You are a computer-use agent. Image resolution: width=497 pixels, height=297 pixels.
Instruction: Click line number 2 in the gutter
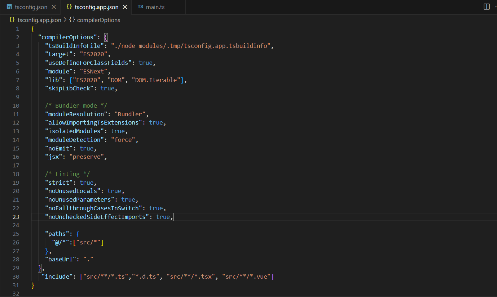[x=18, y=37]
